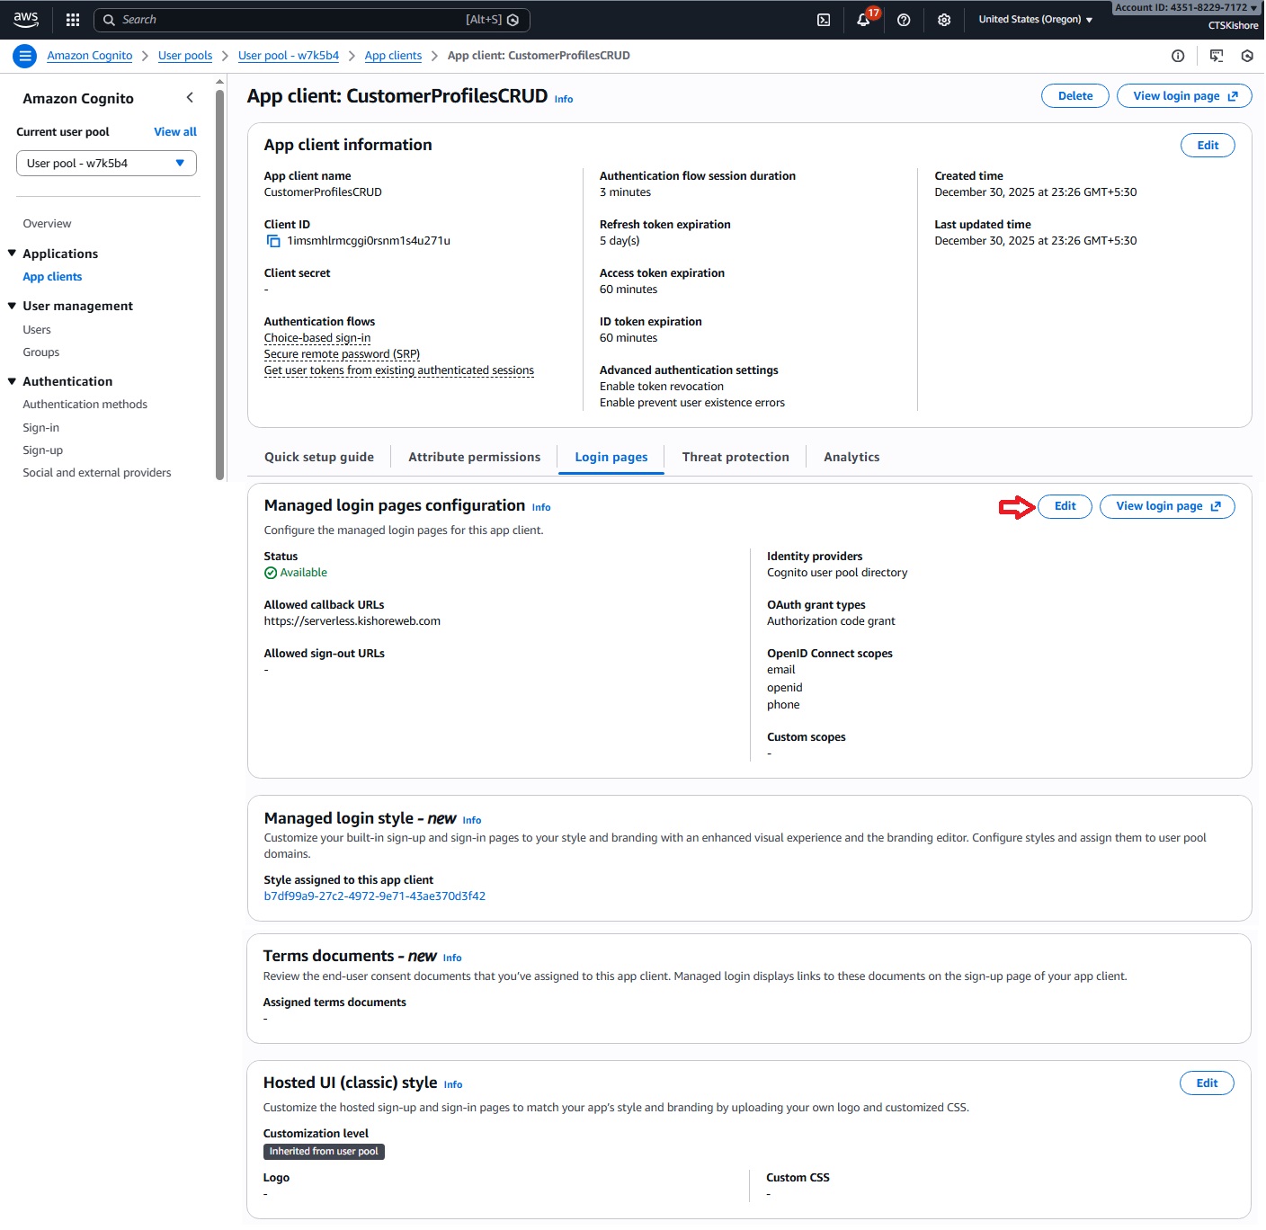The image size is (1266, 1230).
Task: Open the notifications bell
Action: (863, 20)
